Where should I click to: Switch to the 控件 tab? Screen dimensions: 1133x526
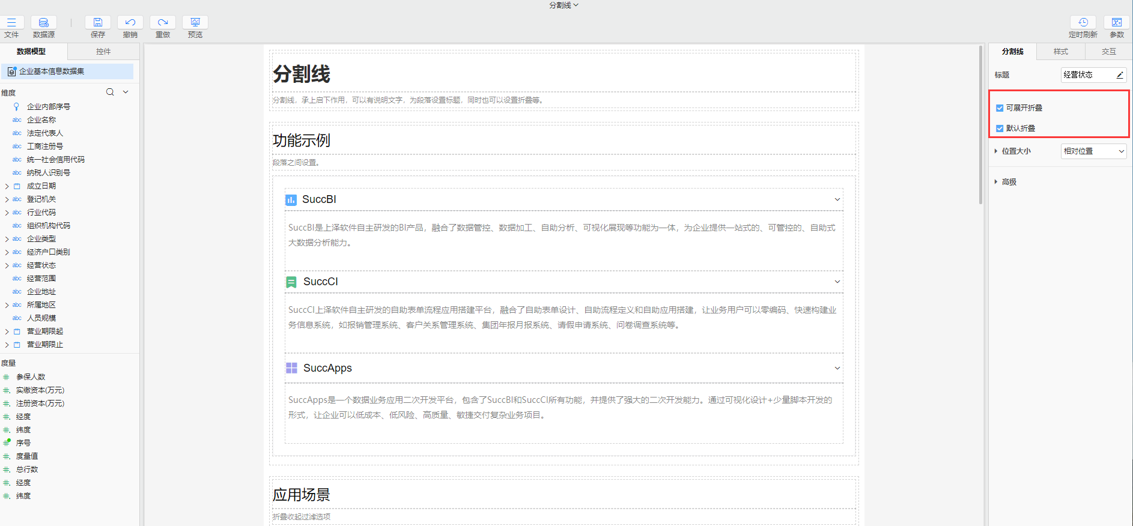click(x=103, y=52)
